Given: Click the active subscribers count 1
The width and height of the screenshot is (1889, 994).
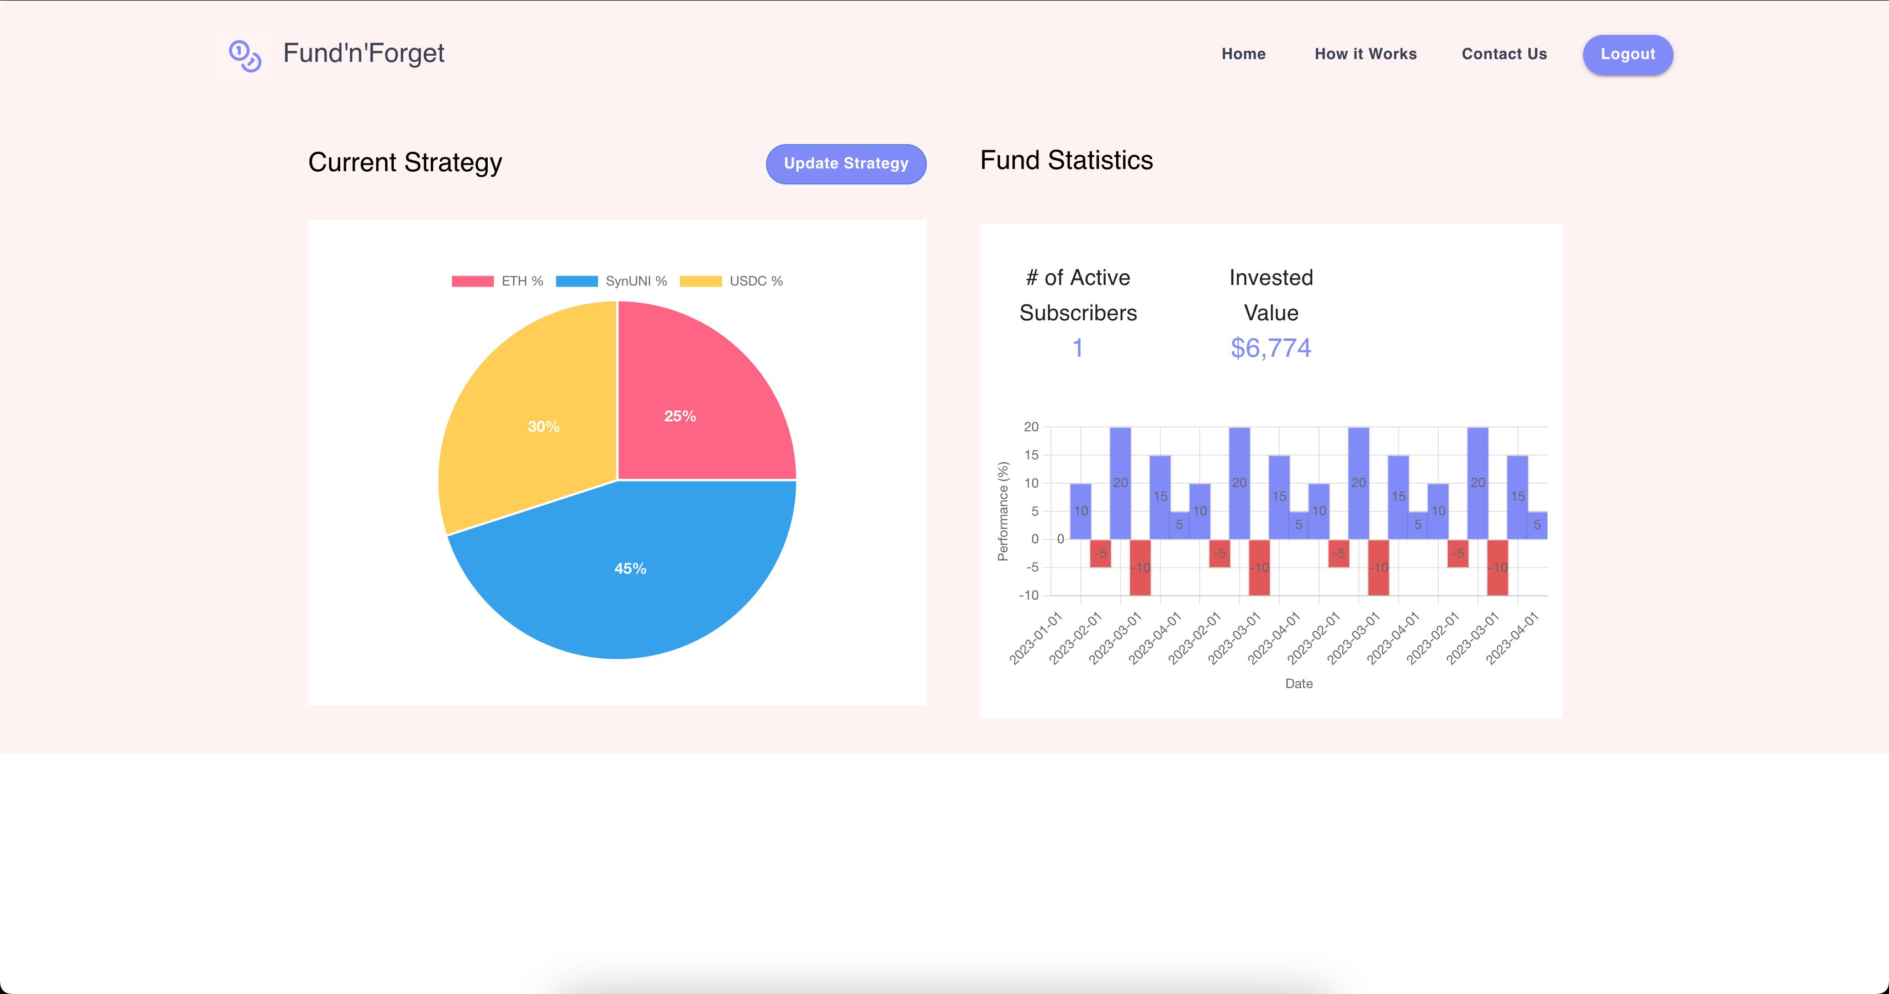Looking at the screenshot, I should tap(1077, 348).
